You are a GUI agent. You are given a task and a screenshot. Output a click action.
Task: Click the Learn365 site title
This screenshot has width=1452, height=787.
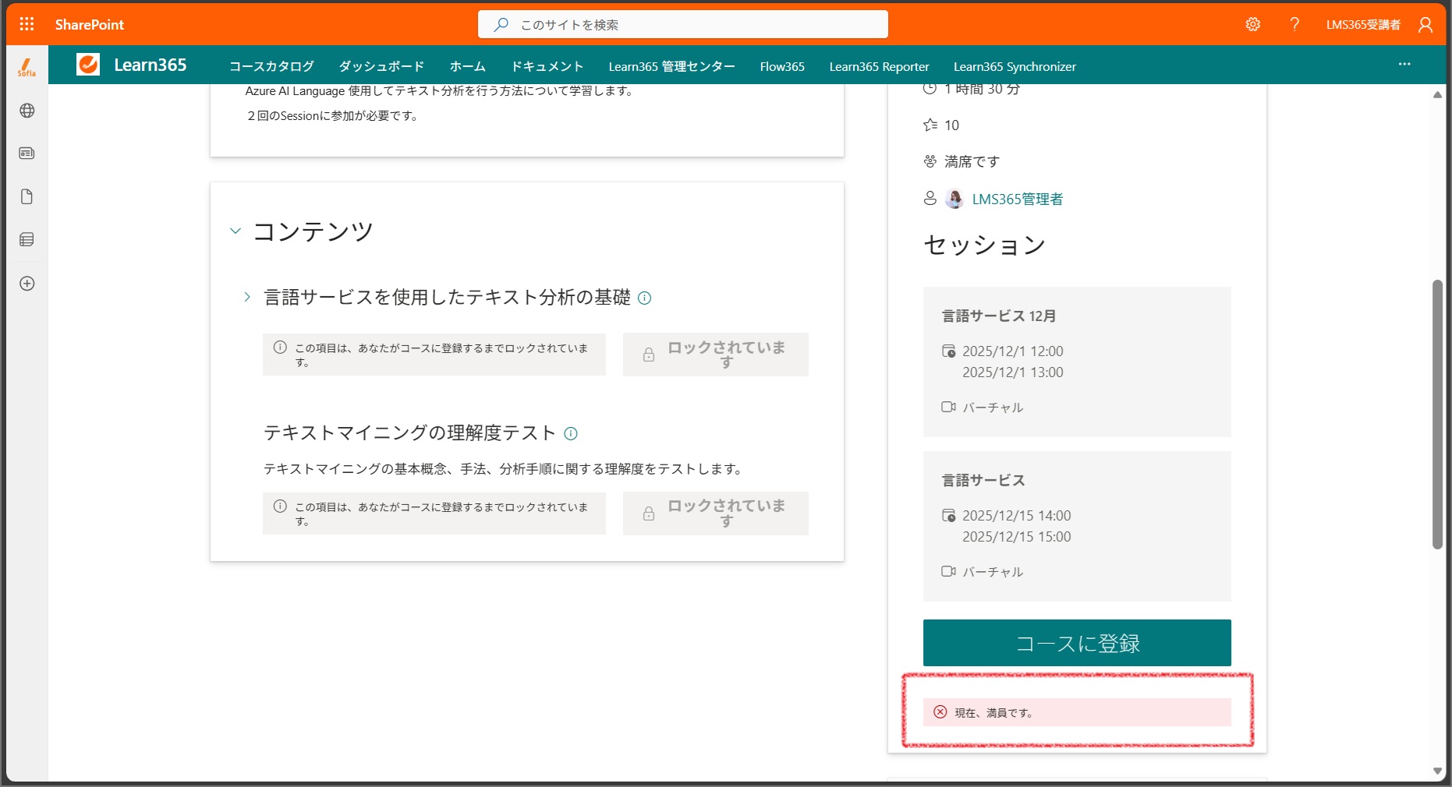click(151, 65)
